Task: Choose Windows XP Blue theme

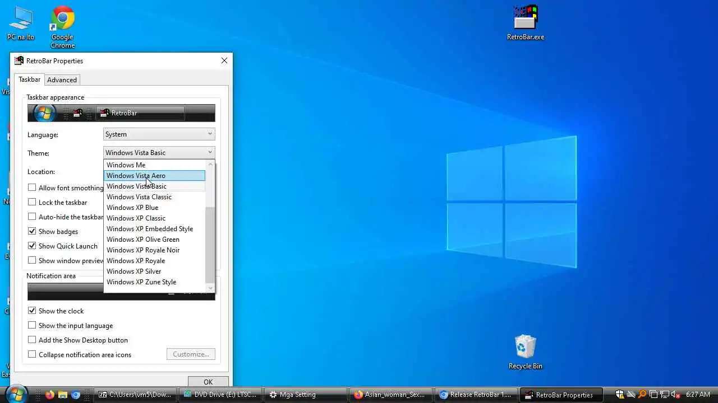Action: coord(155,208)
